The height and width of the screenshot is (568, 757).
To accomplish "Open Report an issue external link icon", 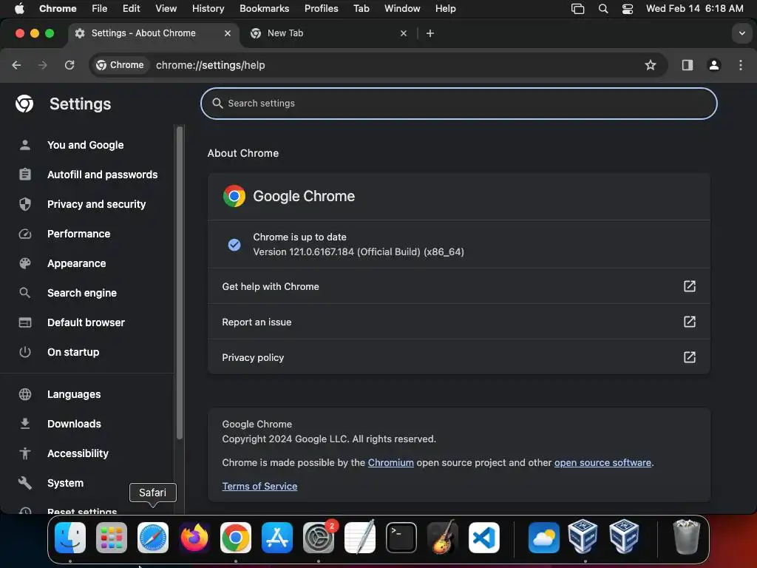I will click(x=690, y=322).
